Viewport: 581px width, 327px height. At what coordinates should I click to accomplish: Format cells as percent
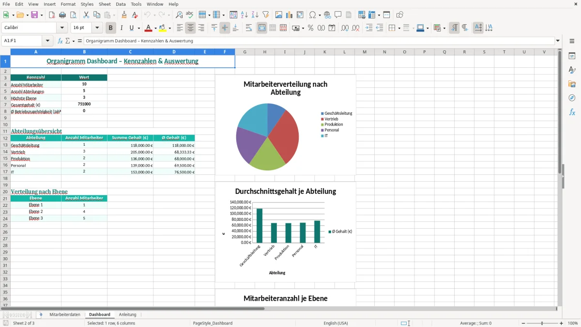pyautogui.click(x=310, y=28)
